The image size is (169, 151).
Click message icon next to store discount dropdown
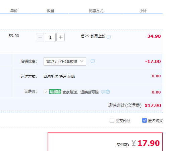pyautogui.click(x=93, y=61)
